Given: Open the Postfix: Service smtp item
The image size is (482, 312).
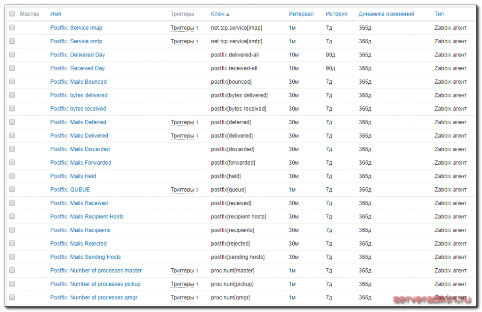Looking at the screenshot, I should 76,41.
